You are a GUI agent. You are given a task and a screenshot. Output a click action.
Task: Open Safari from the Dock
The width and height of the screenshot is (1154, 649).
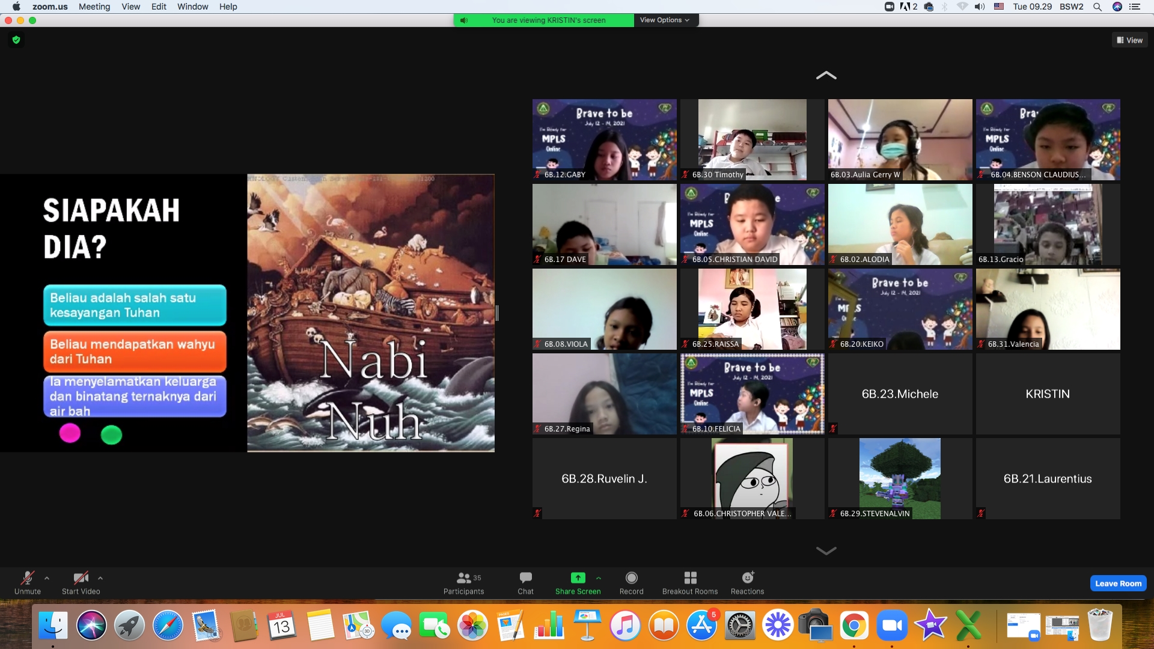[168, 626]
